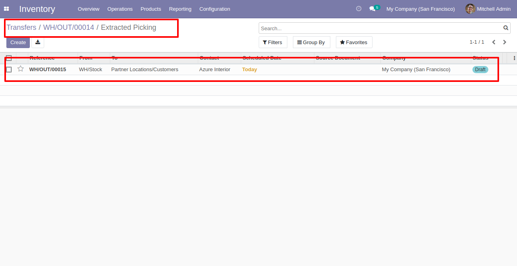Image resolution: width=517 pixels, height=266 pixels.
Task: Go back to Transfers breadcrumb
Action: point(21,27)
